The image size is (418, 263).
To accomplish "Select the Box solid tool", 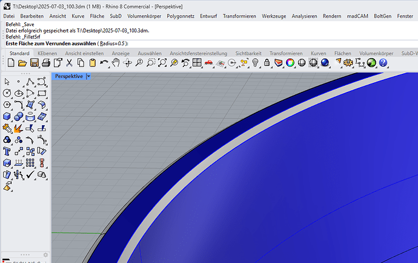I will (x=7, y=117).
